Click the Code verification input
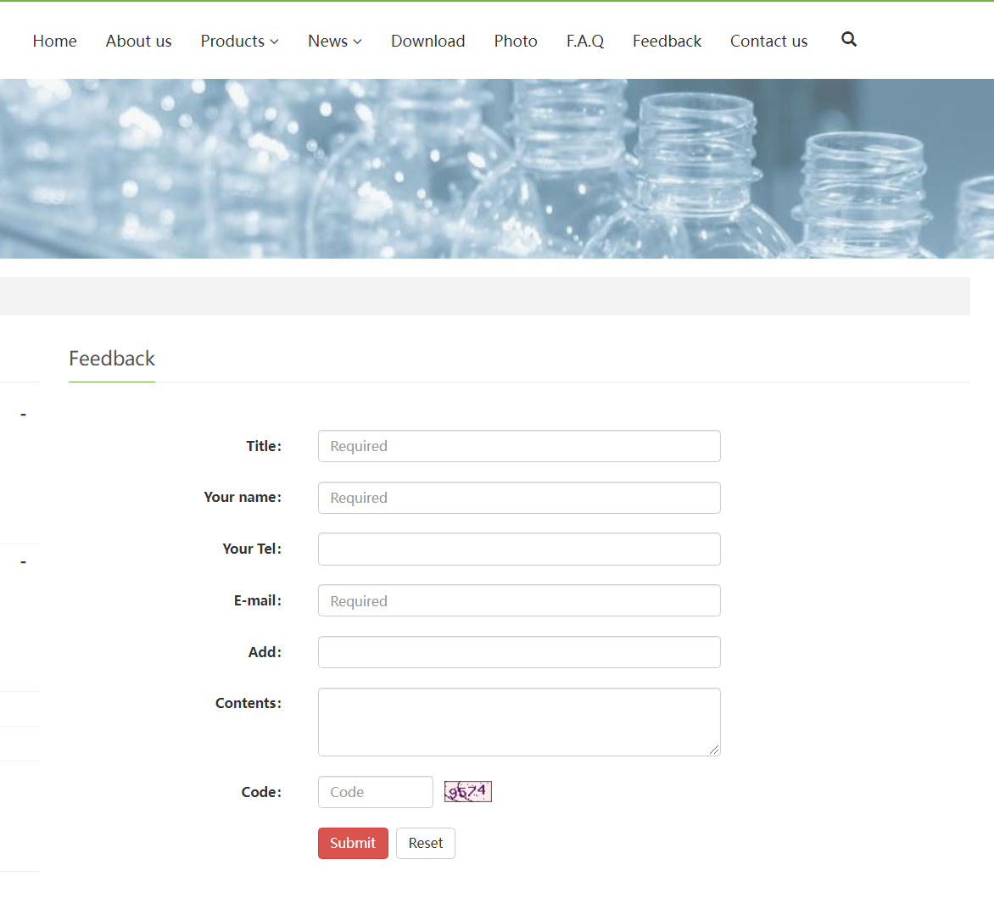Viewport: 994px width, 909px height. [x=375, y=792]
